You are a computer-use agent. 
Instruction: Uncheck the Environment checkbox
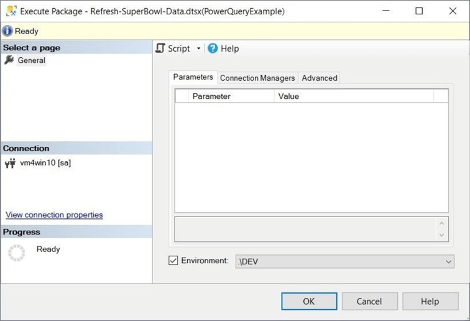tap(173, 261)
